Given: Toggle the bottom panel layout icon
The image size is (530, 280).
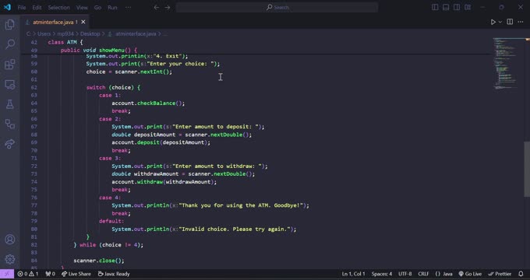Looking at the screenshot, I should 446,7.
